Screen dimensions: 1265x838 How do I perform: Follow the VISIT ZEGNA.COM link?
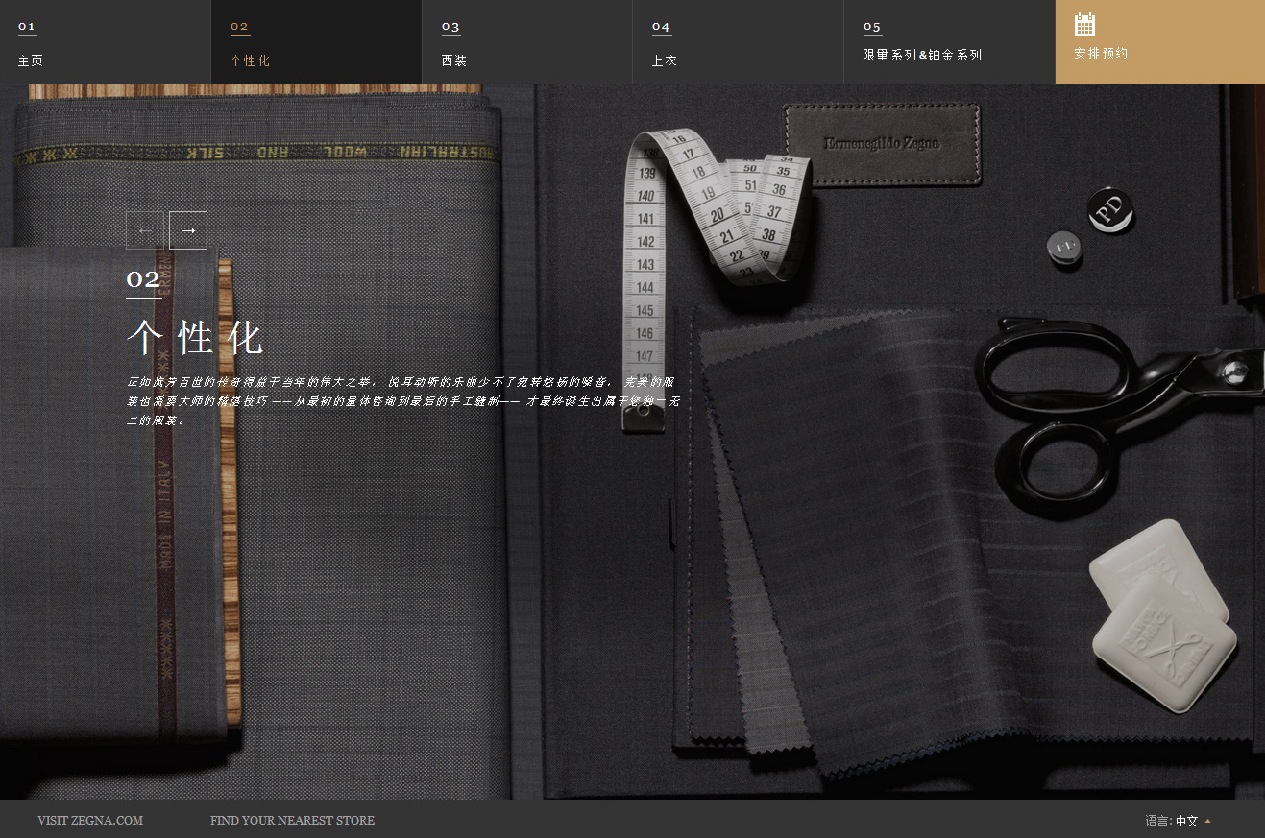(90, 821)
